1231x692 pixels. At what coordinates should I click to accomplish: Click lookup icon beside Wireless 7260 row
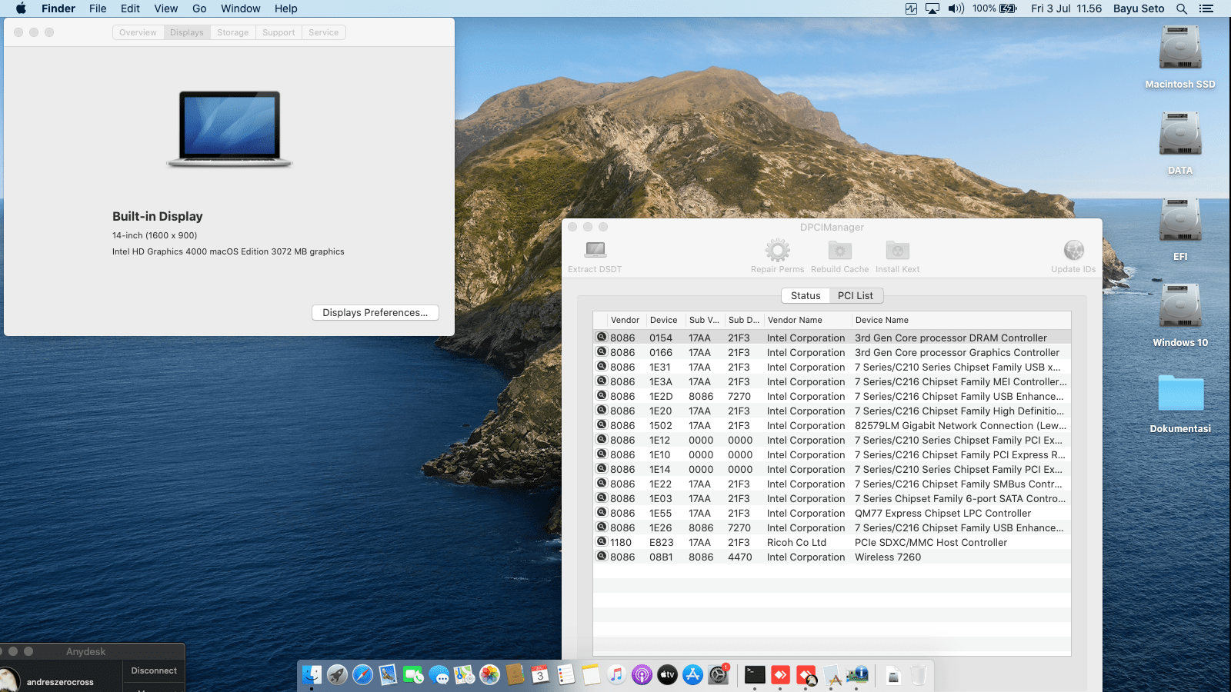click(602, 557)
